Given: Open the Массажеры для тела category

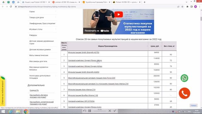Looking at the screenshot, I should [38, 61].
